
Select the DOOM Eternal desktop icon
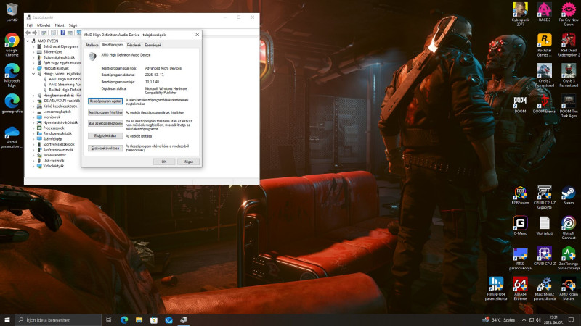pos(544,104)
